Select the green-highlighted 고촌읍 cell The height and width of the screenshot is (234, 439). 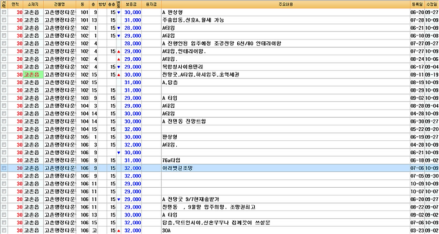pos(33,75)
